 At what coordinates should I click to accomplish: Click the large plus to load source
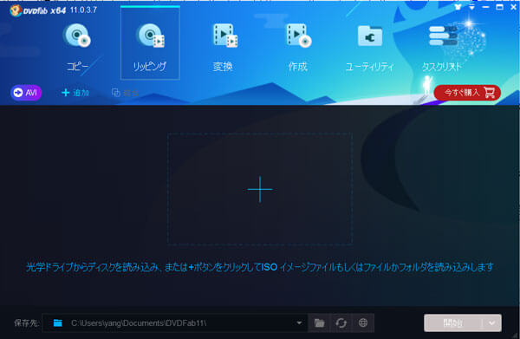coord(260,189)
